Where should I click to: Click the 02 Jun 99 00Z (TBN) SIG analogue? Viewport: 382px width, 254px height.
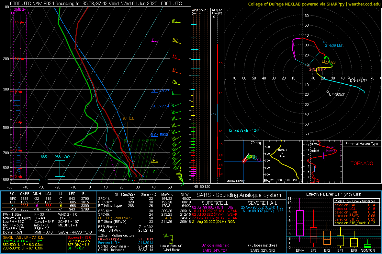213,207
